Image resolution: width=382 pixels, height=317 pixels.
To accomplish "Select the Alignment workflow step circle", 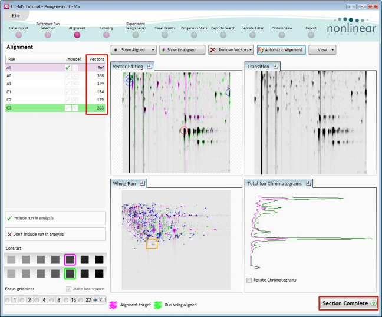I will click(77, 35).
